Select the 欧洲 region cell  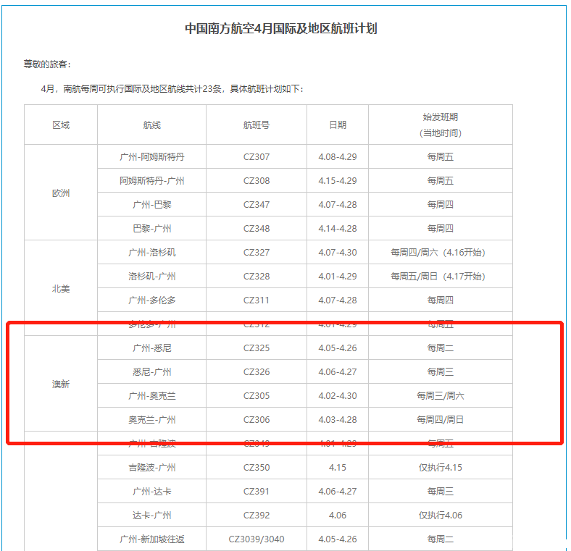(x=61, y=193)
